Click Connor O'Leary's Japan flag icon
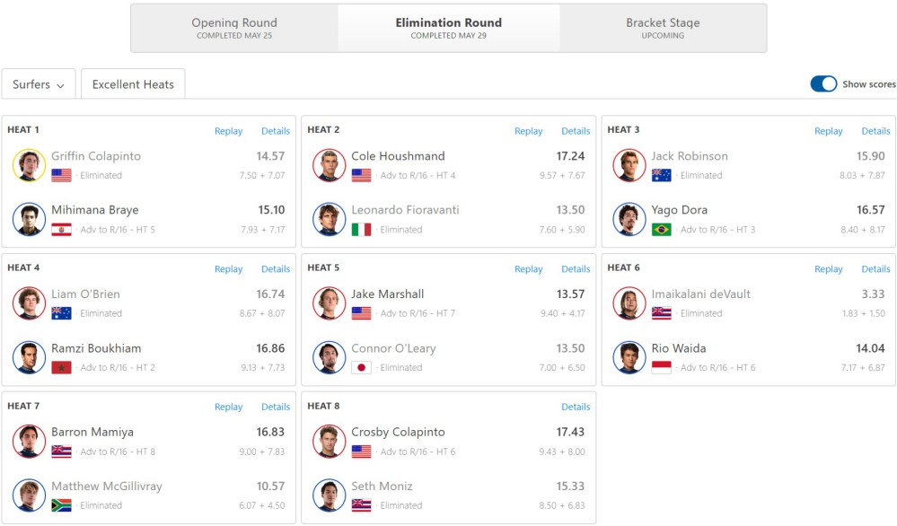This screenshot has width=897, height=526. point(361,368)
